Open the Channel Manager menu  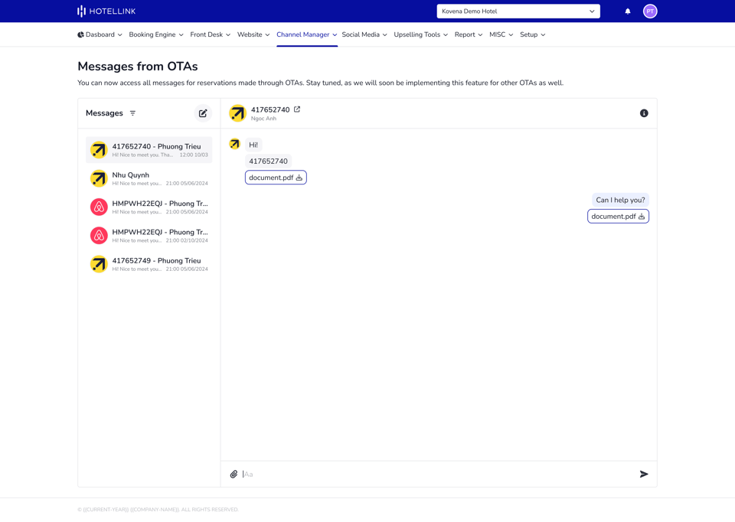tap(306, 34)
